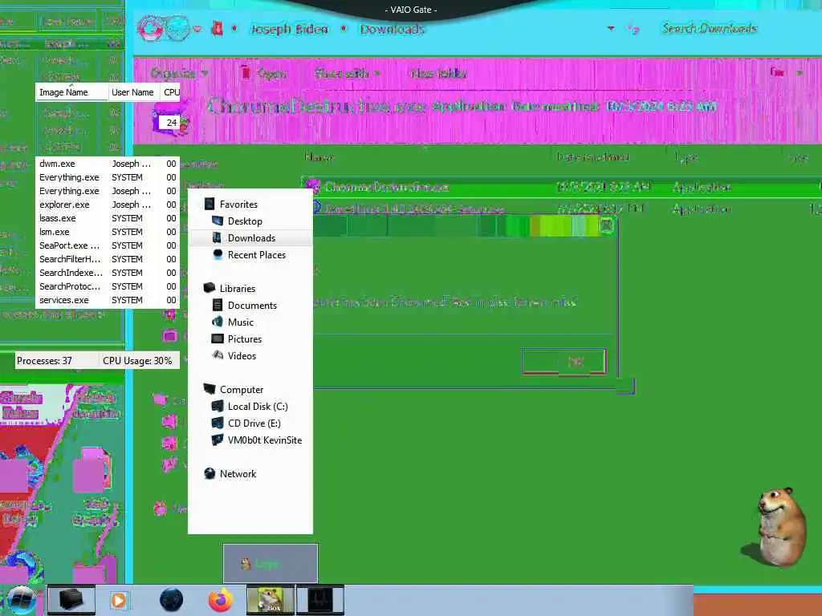Click the Explorer taskbar button
Image resolution: width=822 pixels, height=616 pixels.
pyautogui.click(x=71, y=600)
